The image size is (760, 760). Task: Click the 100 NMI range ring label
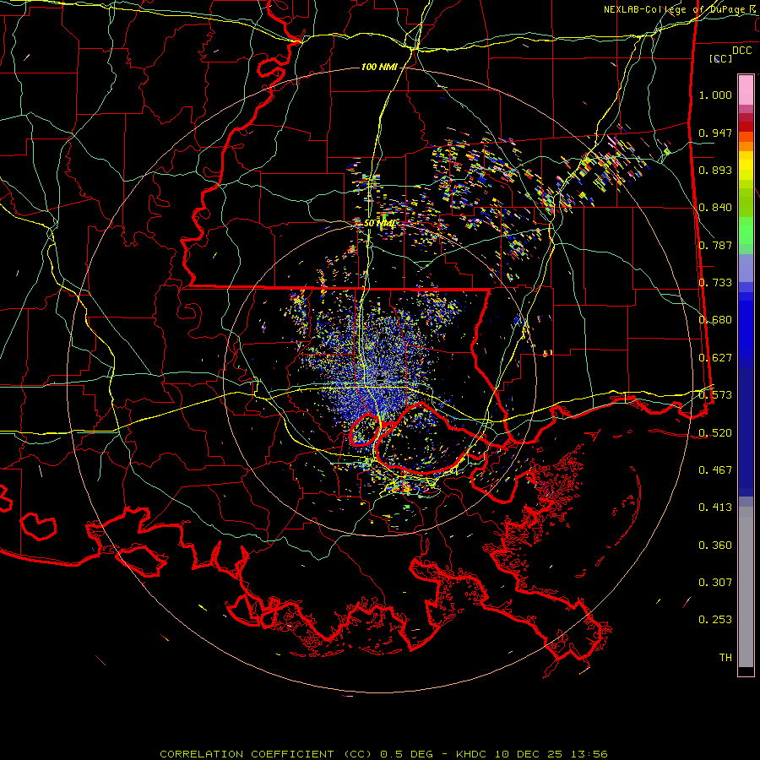[379, 67]
